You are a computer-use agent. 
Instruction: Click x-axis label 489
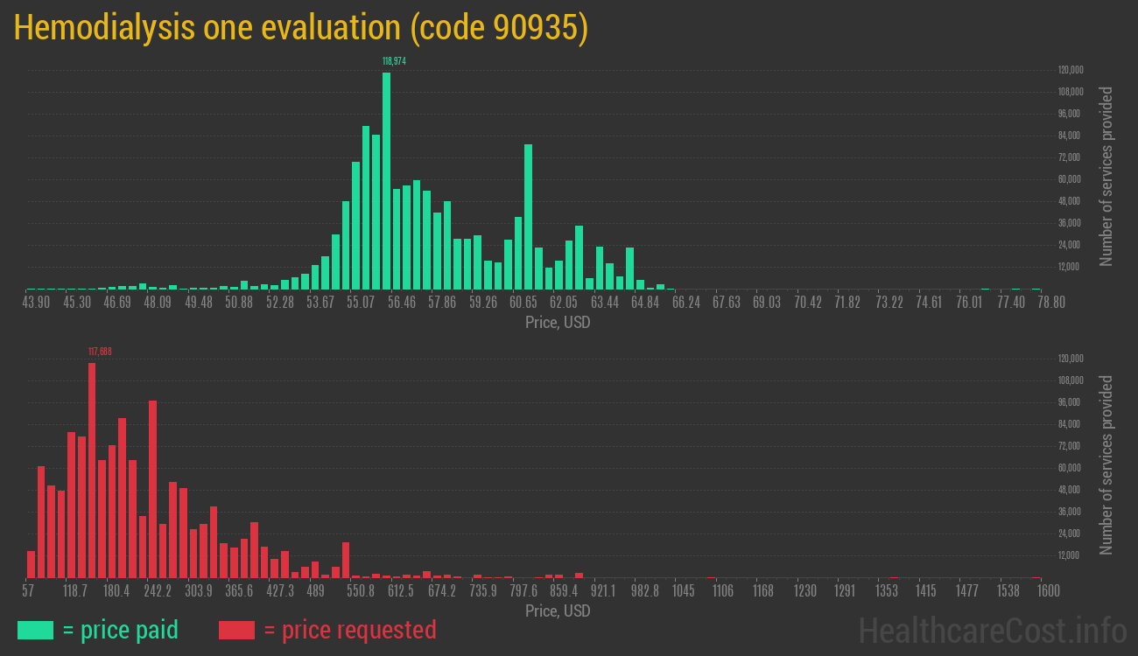(x=316, y=591)
